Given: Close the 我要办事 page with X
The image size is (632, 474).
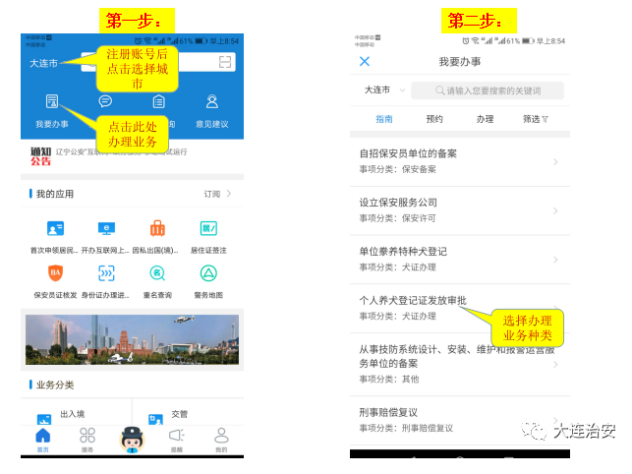Looking at the screenshot, I should [x=365, y=62].
